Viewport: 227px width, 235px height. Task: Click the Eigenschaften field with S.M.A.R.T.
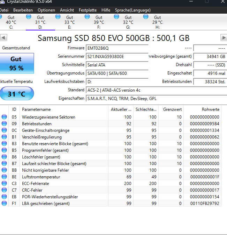pos(157,99)
